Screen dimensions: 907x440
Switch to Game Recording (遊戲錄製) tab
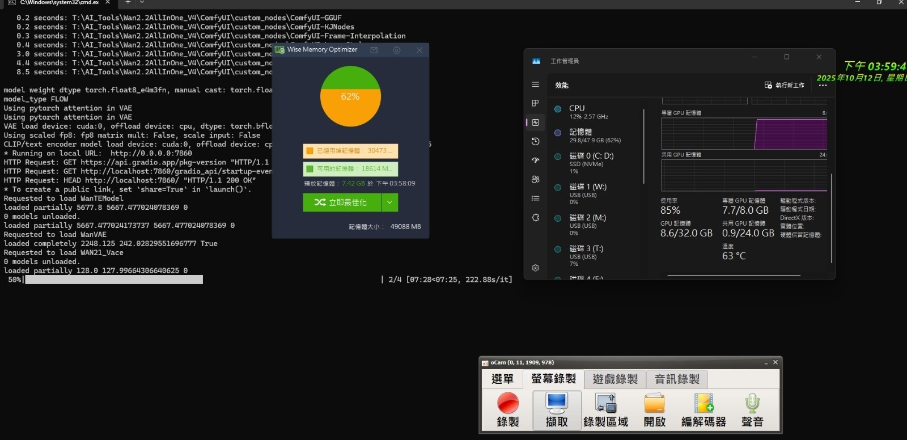[615, 379]
